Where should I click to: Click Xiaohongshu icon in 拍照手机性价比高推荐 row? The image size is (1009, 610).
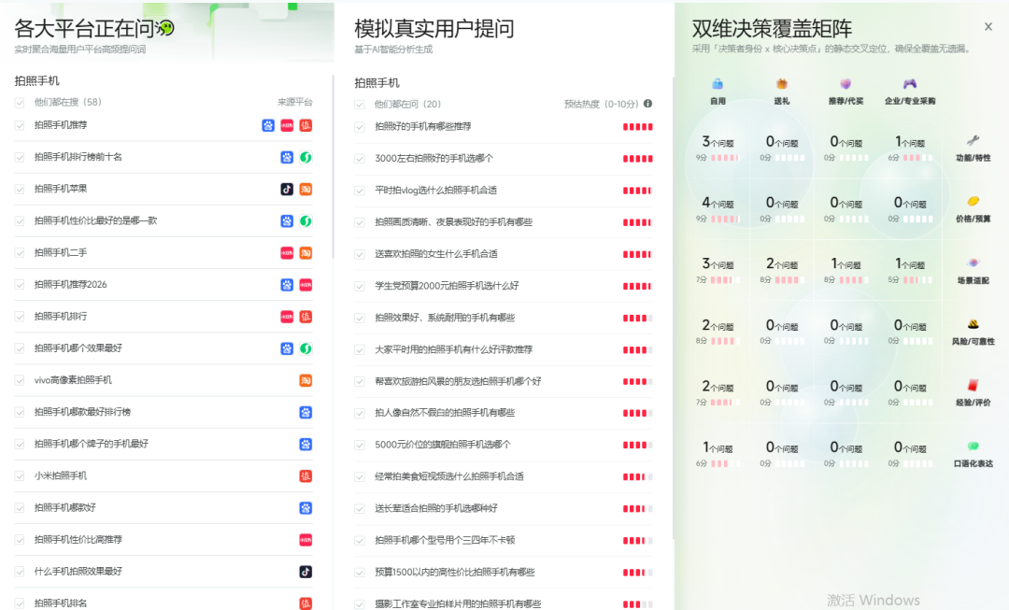click(306, 539)
